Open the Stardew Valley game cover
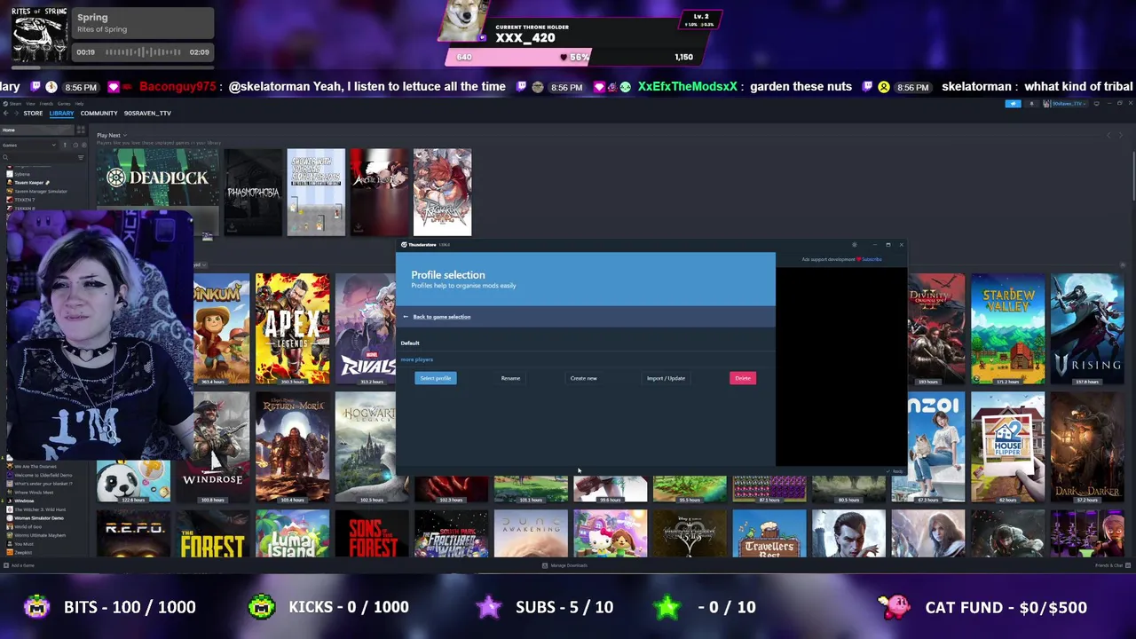Screen dimensions: 1136x639 pos(1007,329)
